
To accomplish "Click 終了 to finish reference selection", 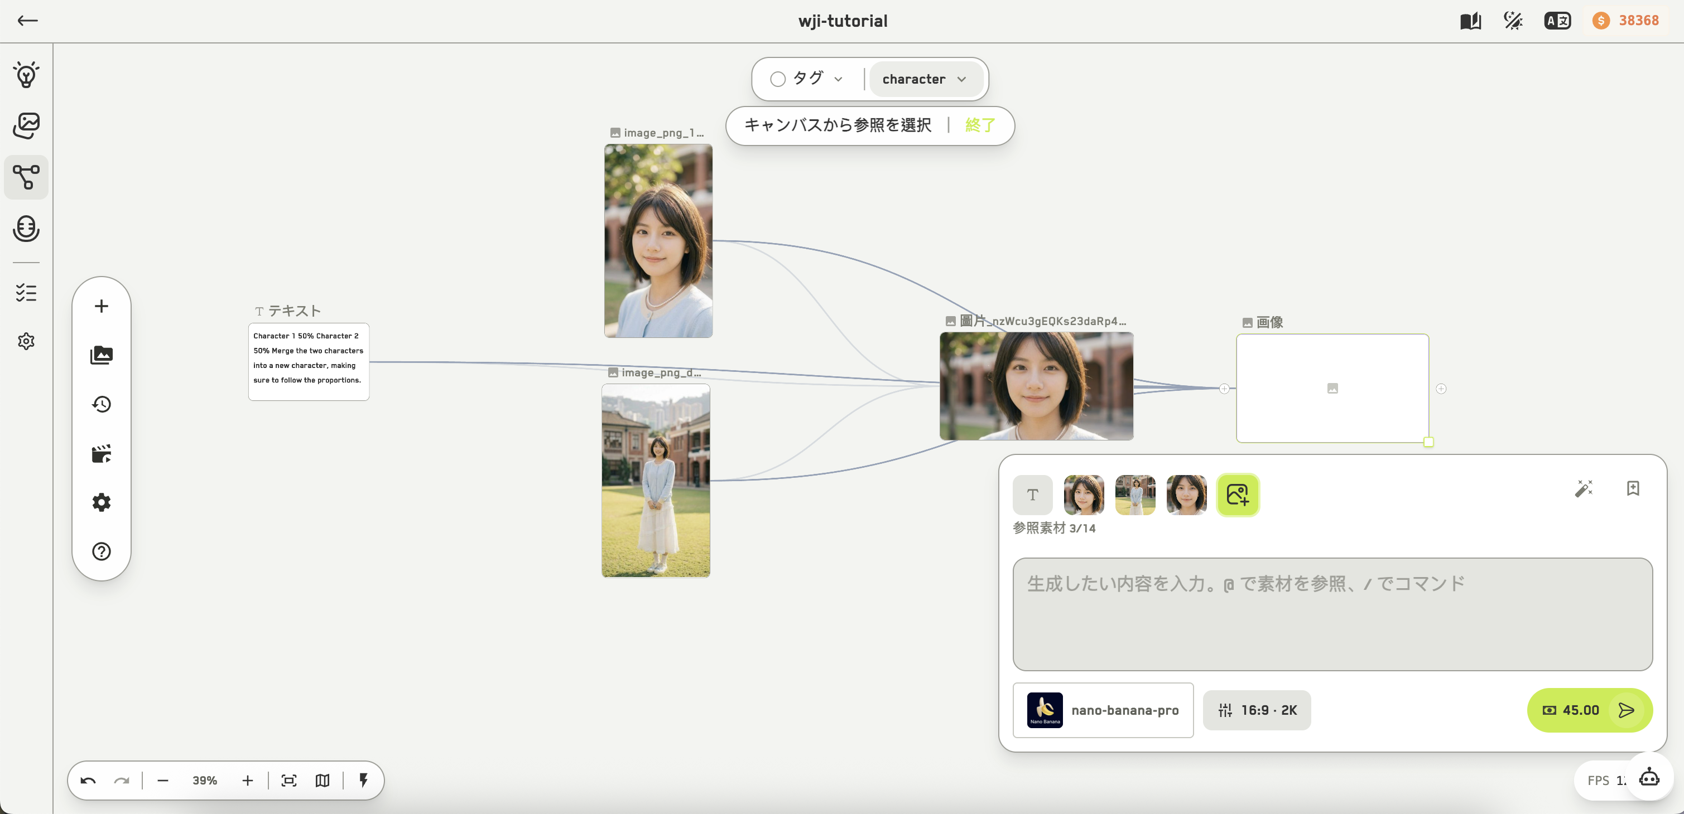I will point(980,125).
